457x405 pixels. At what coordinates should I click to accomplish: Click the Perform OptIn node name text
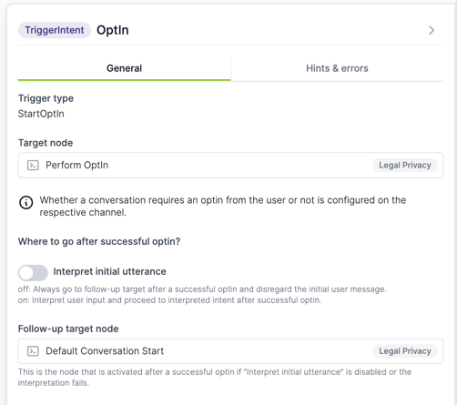pos(77,166)
